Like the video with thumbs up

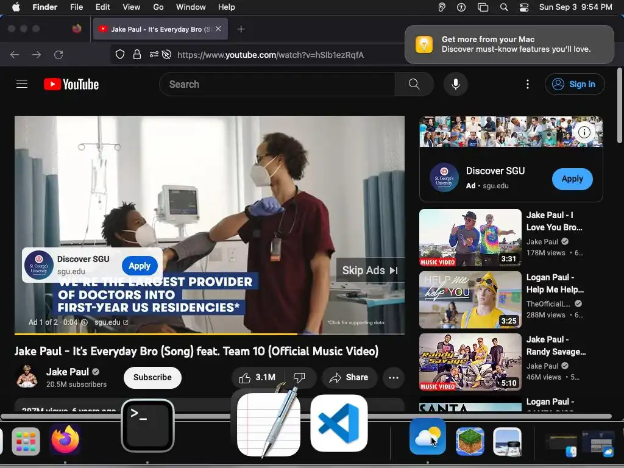(258, 377)
